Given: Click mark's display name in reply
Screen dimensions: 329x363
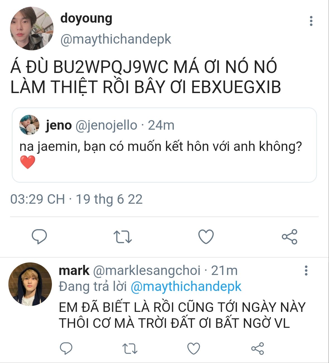Looking at the screenshot, I should pos(74,271).
